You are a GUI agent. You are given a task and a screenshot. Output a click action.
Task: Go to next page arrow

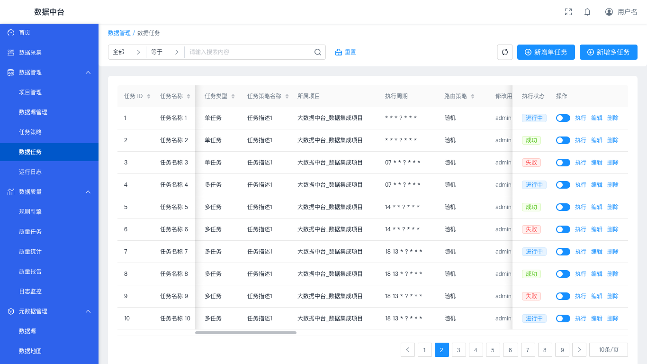tap(579, 350)
